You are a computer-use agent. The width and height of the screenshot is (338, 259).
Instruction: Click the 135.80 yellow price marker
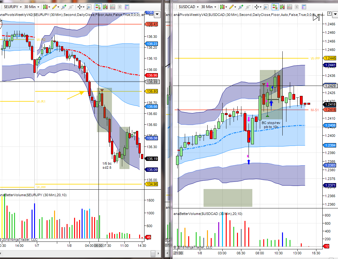point(151,91)
